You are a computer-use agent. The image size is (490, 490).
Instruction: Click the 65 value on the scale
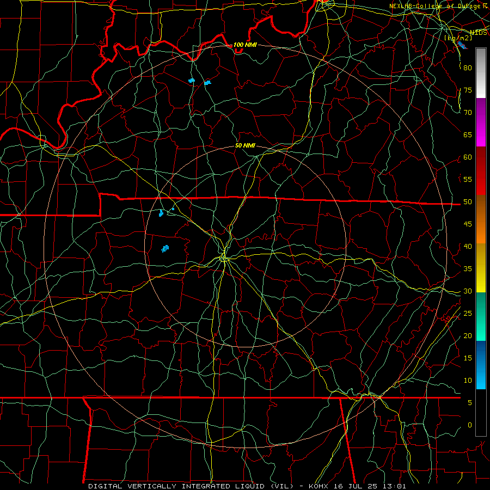tap(468, 134)
